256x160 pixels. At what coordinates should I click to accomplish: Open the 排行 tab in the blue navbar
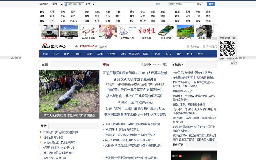[x=56, y=54]
